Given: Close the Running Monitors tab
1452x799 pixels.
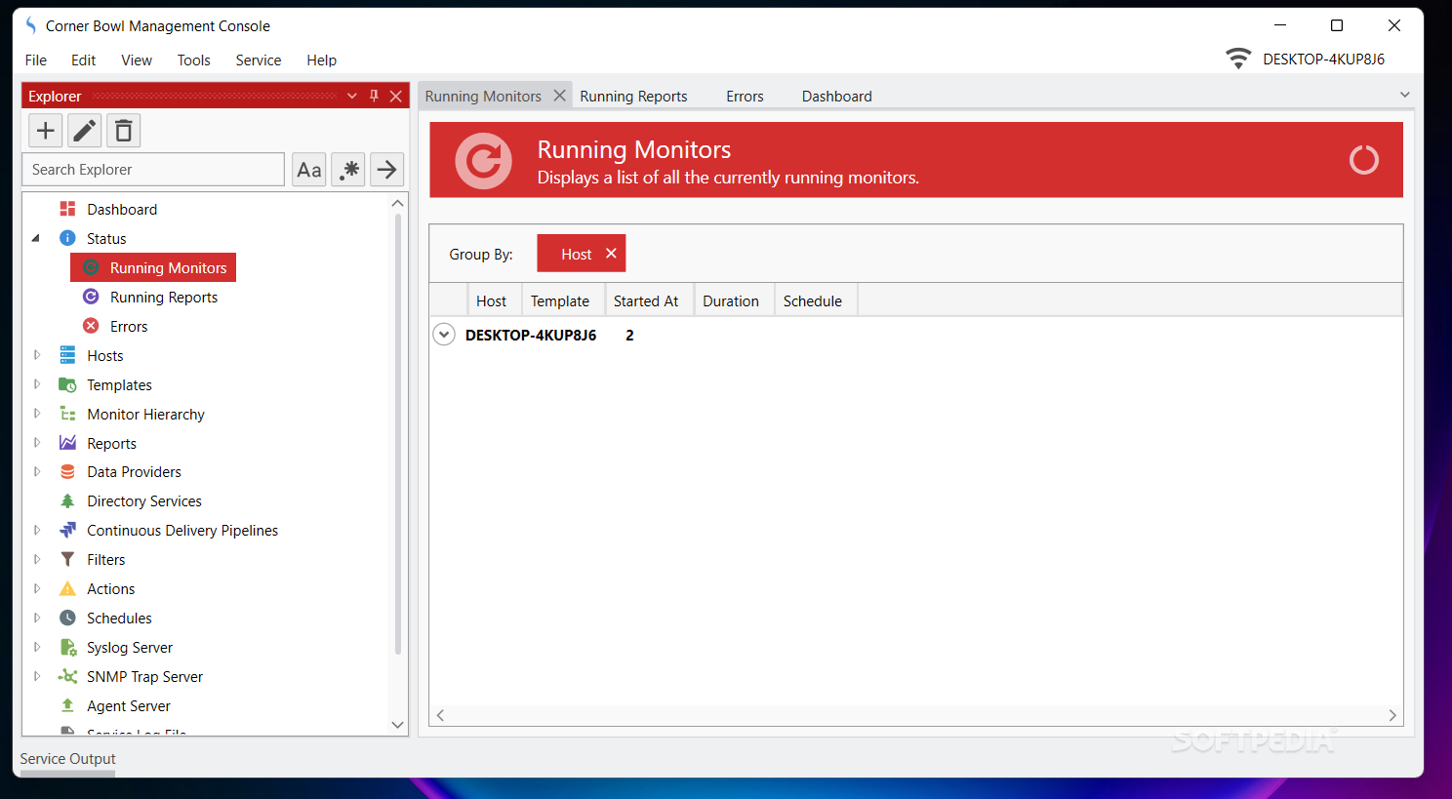Looking at the screenshot, I should click(559, 96).
